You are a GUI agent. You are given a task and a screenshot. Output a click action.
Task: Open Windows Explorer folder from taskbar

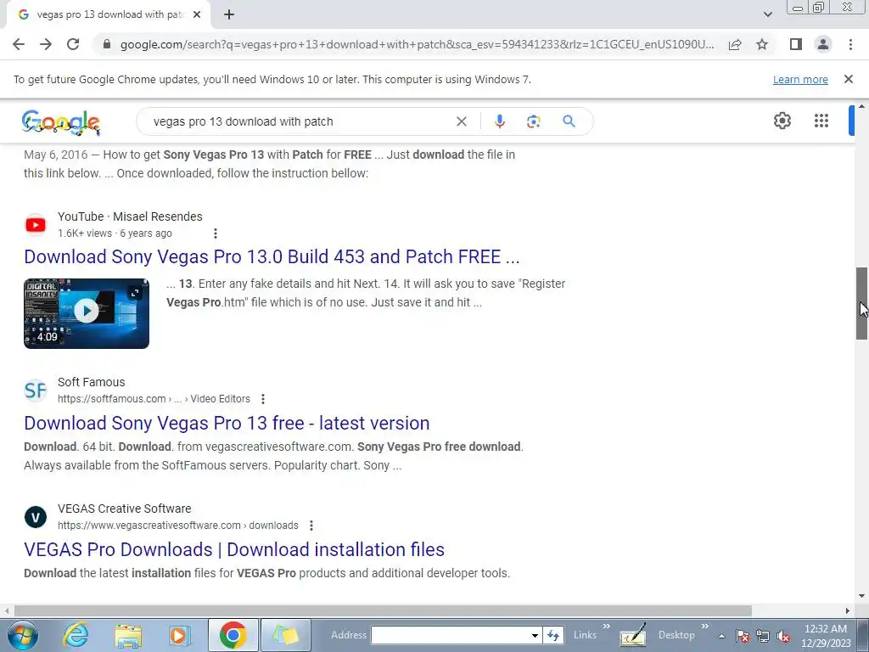click(128, 635)
